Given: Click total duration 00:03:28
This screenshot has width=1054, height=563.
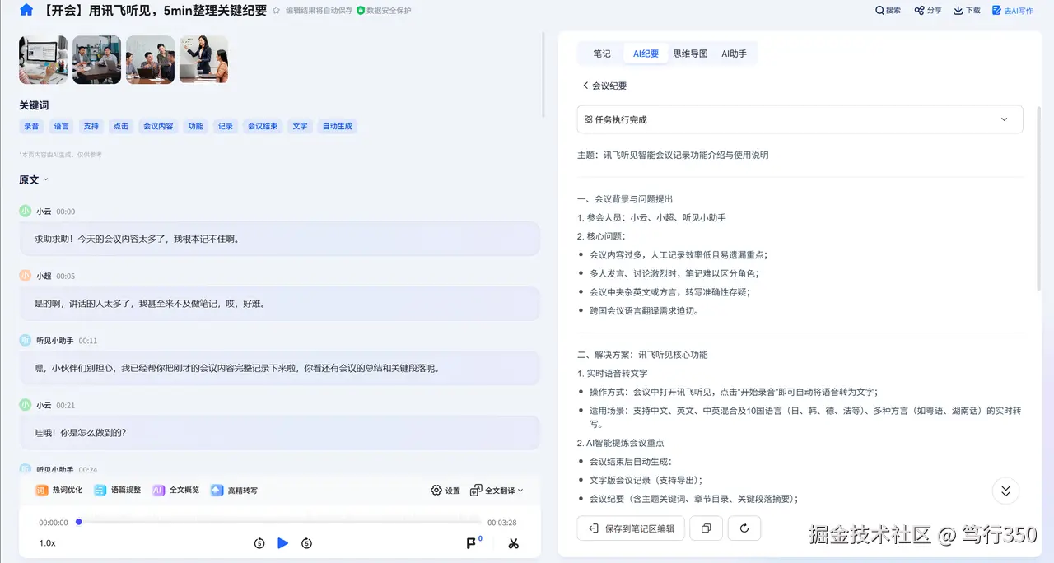Looking at the screenshot, I should click(501, 523).
